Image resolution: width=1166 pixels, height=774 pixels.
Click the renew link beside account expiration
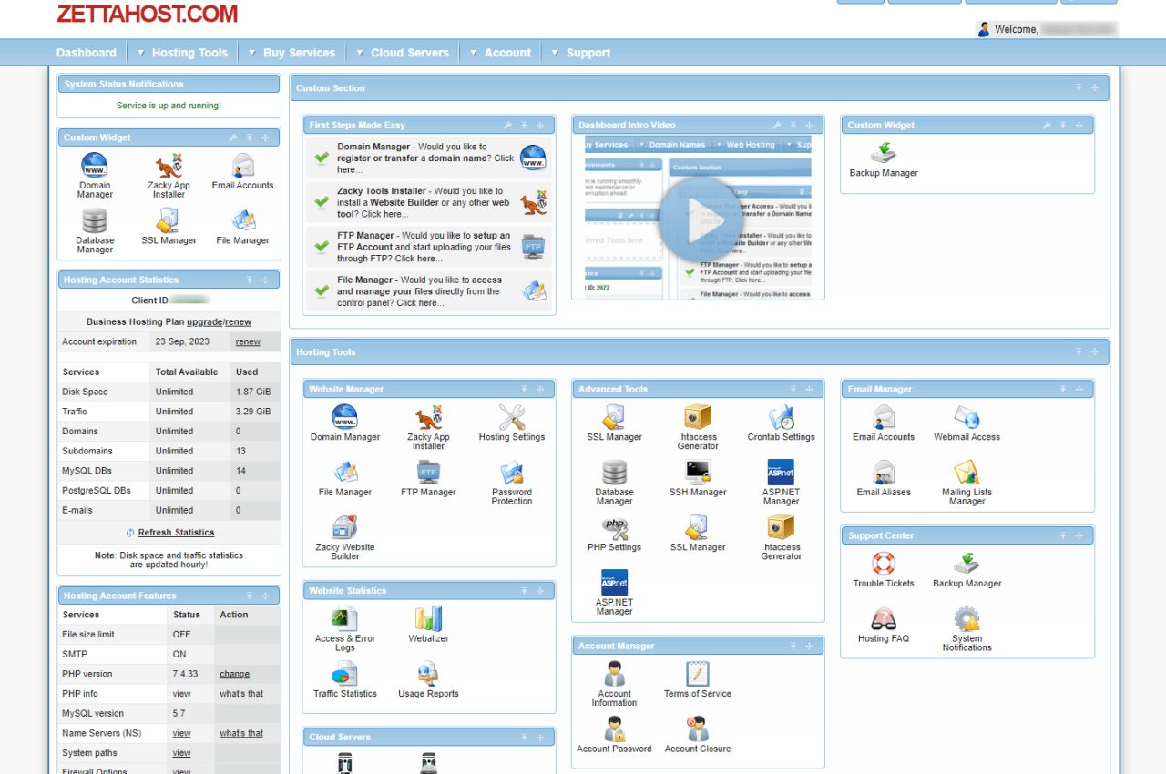point(248,342)
